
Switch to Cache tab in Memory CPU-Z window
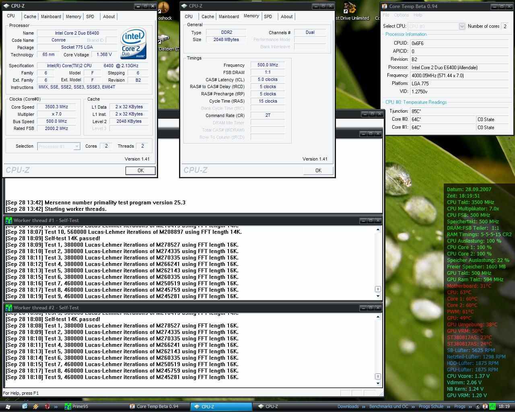[208, 16]
